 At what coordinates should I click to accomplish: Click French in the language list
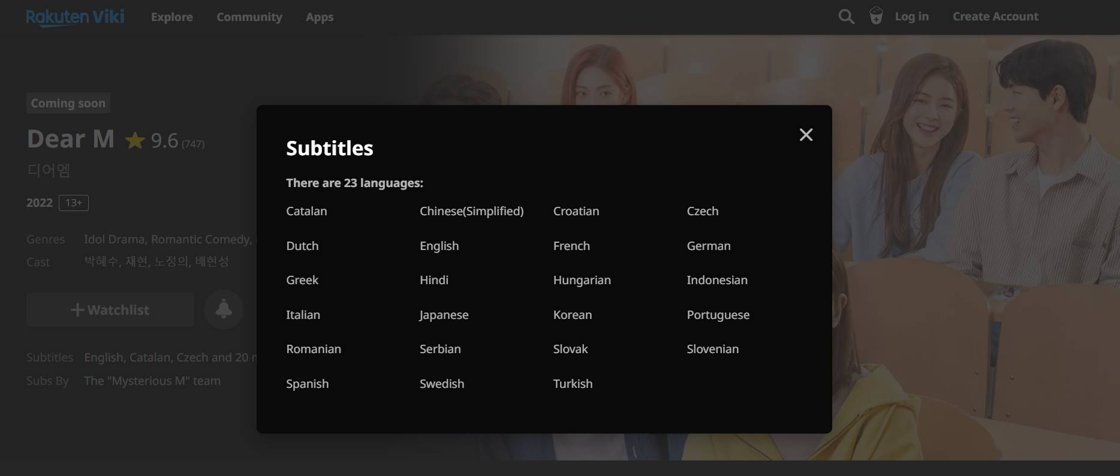click(571, 246)
